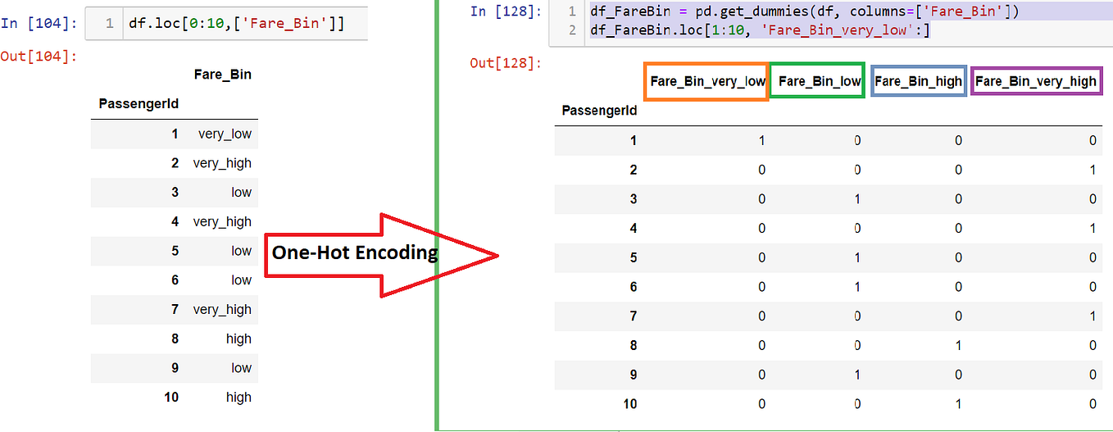This screenshot has height=432, width=1113.
Task: Click 'low' value for passenger 5, left table
Action: 241,251
